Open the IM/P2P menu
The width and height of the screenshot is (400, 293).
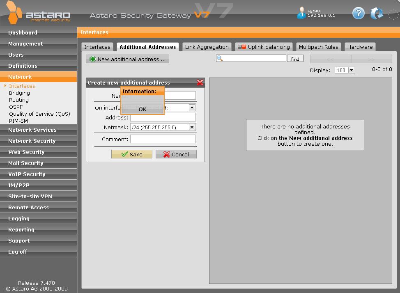pos(38,185)
